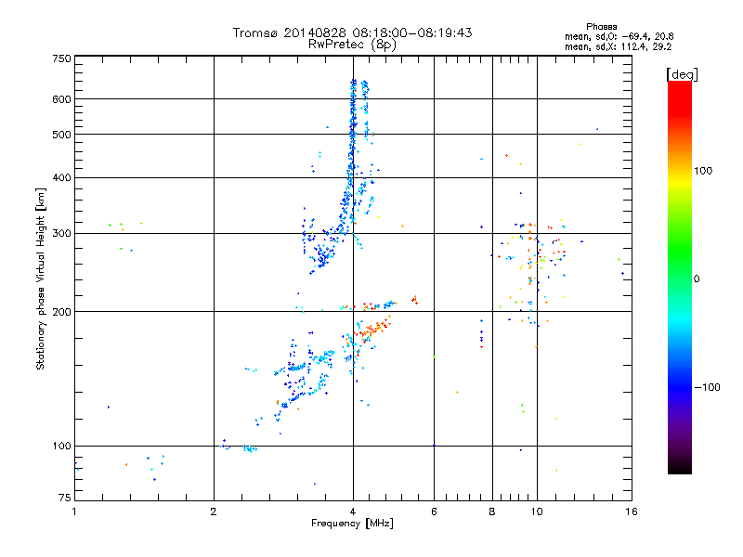The image size is (743, 557).
Task: Click x-axis tick label '2'
Action: (214, 512)
